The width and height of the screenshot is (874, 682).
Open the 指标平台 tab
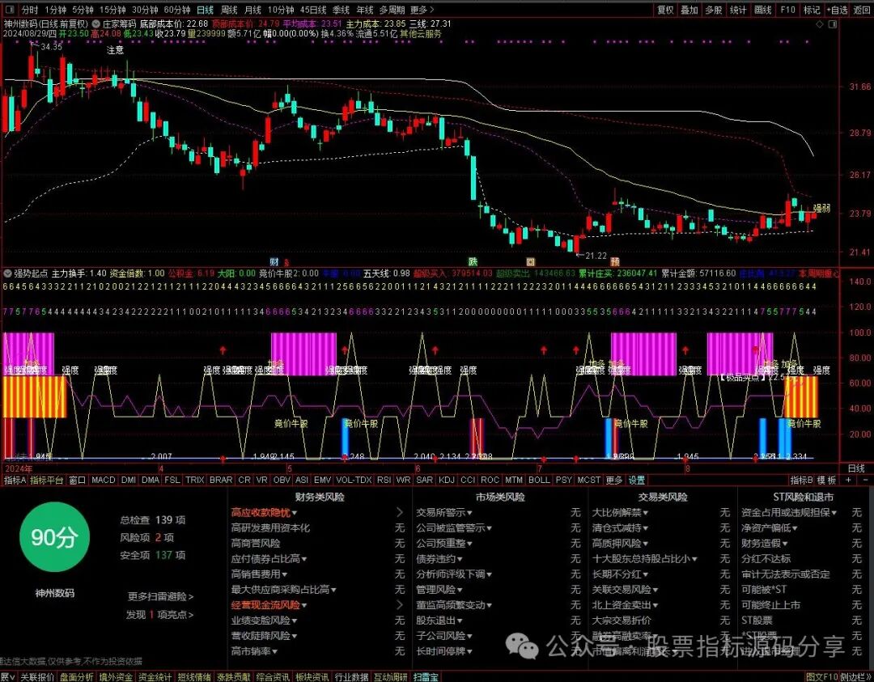(47, 480)
